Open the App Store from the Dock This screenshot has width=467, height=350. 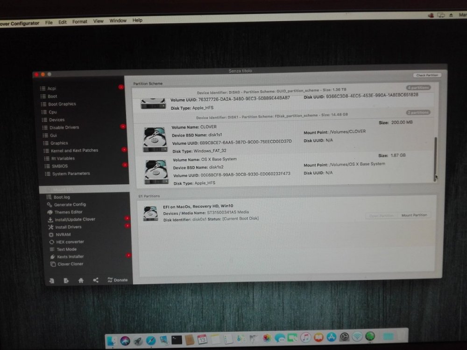coord(331,337)
